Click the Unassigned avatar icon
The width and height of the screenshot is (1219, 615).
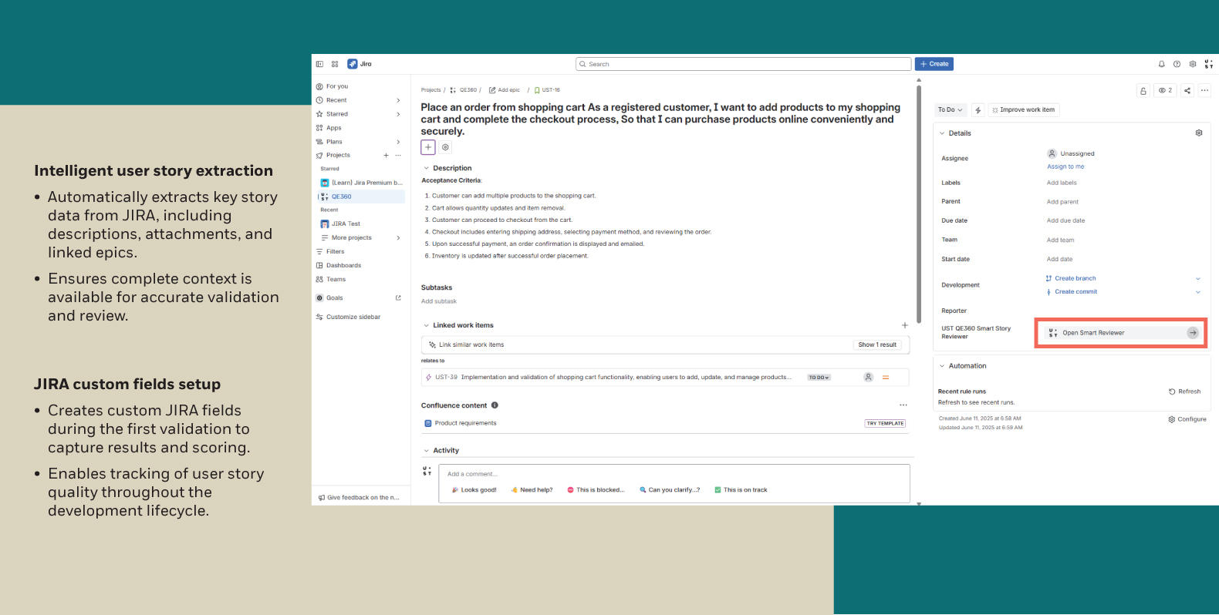(x=1052, y=153)
